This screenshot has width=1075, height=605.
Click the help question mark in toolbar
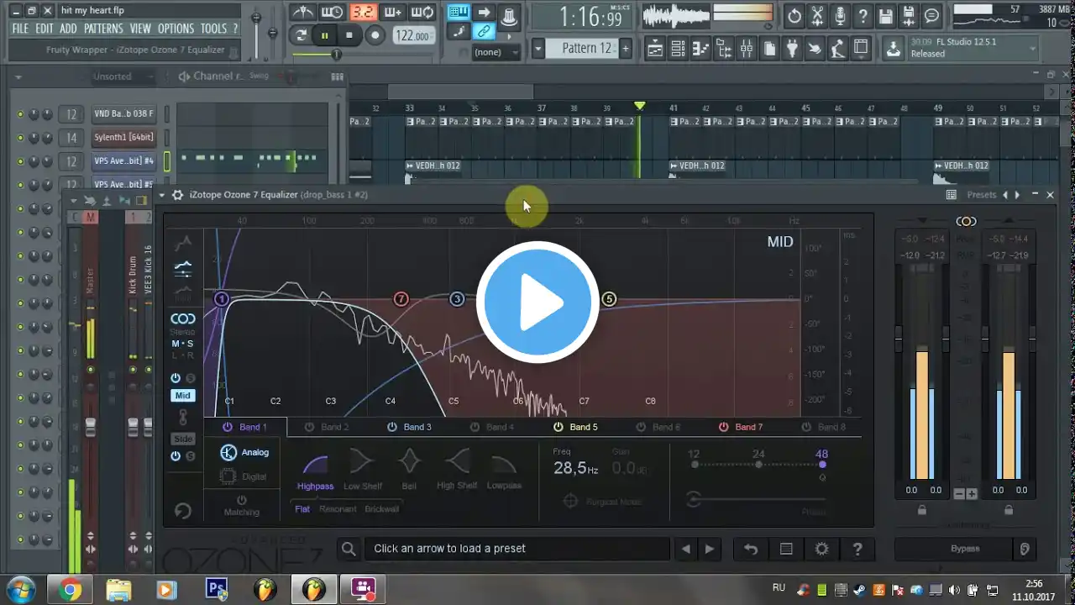pyautogui.click(x=863, y=16)
